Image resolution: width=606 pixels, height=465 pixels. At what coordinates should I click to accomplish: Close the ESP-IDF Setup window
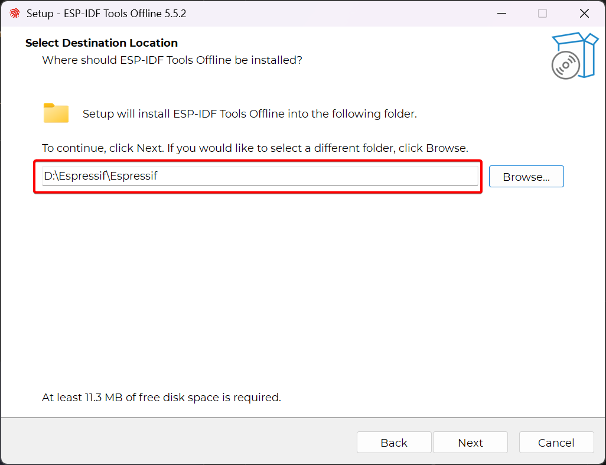[584, 13]
